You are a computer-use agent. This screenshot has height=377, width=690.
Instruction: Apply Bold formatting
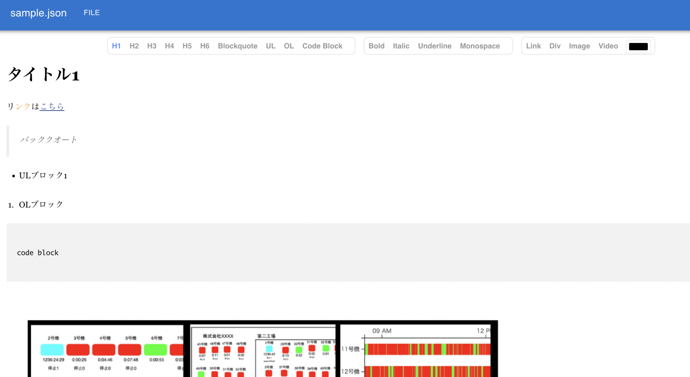[377, 46]
